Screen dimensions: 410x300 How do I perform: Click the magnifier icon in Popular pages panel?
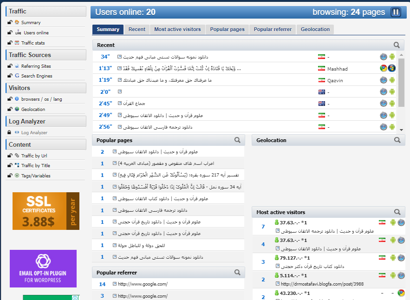coord(237,140)
